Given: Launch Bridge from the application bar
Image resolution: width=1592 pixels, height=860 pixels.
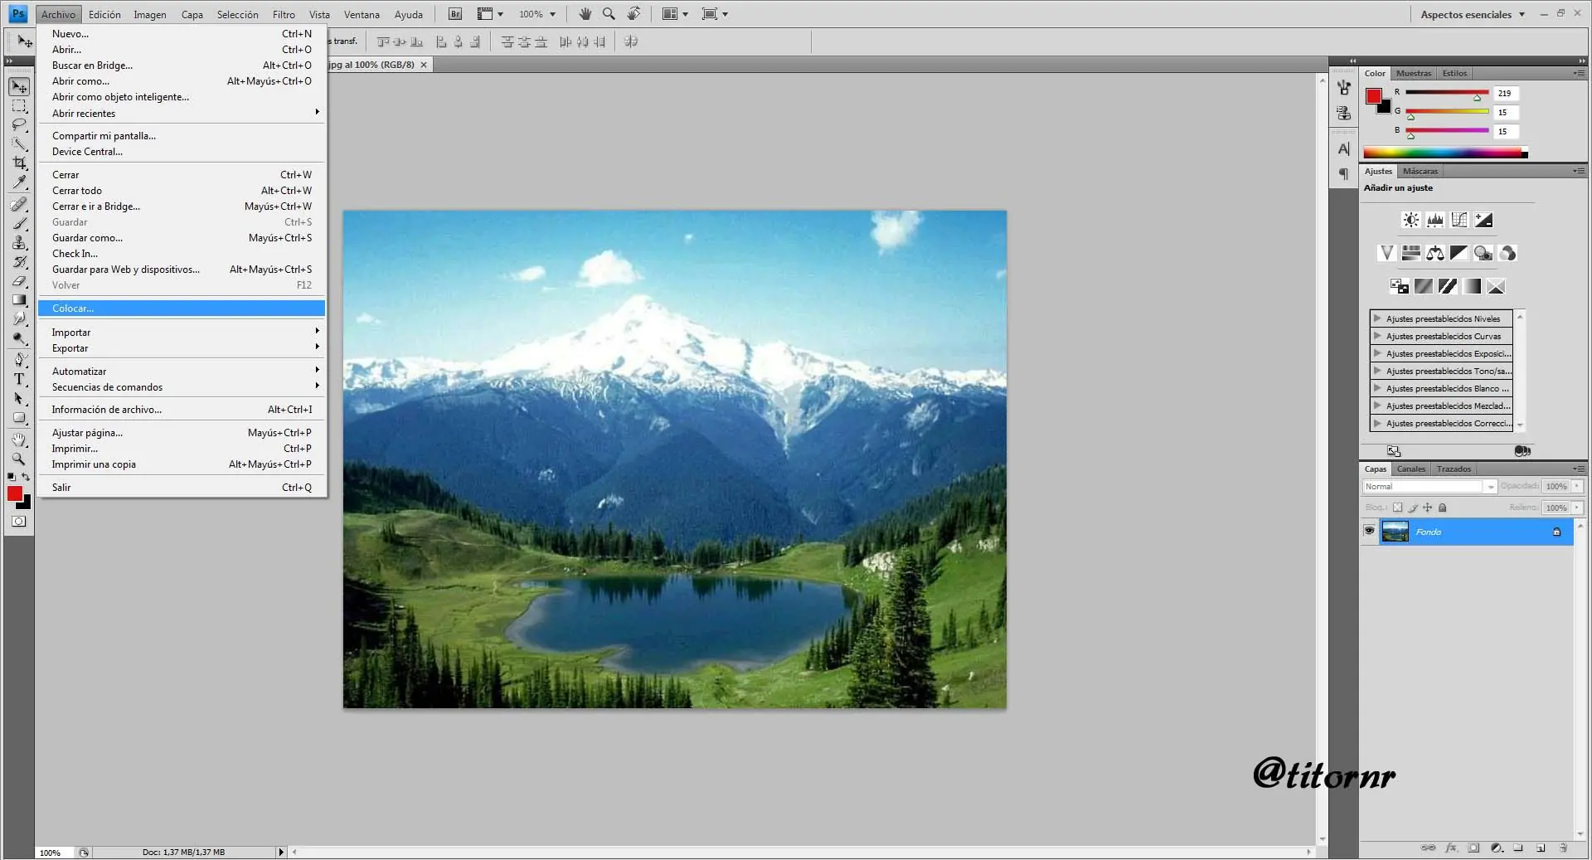Looking at the screenshot, I should [x=455, y=14].
